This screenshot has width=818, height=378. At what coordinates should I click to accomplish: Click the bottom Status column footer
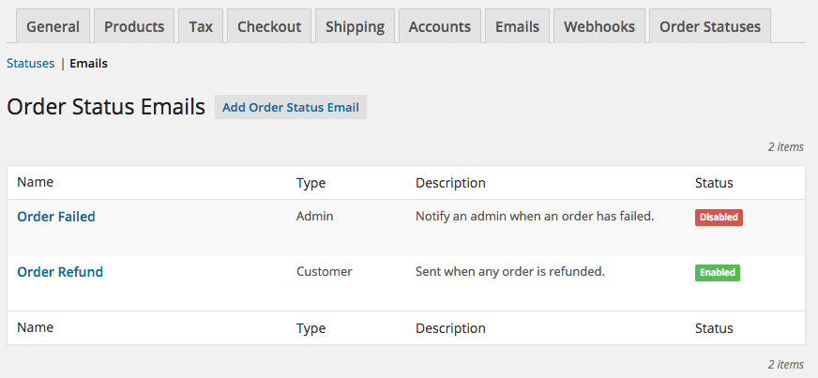(714, 328)
